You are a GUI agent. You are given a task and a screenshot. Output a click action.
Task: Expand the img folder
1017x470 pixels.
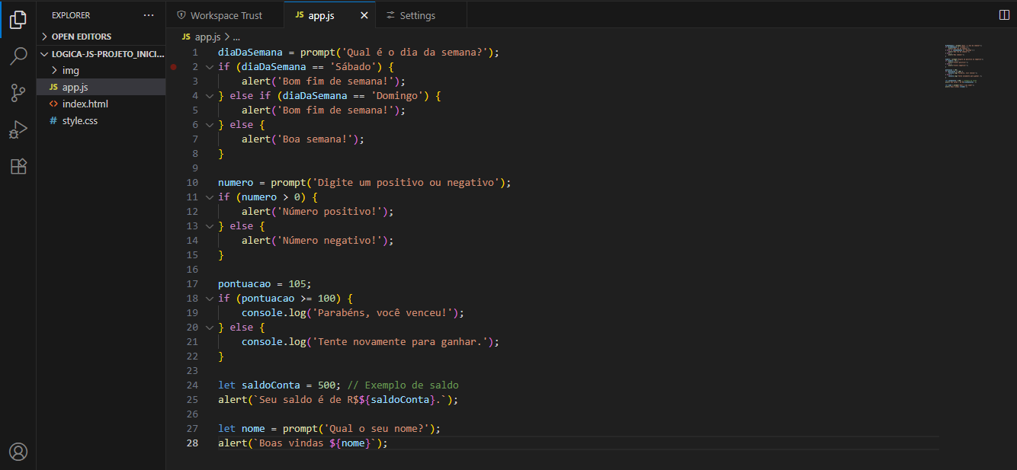[x=101, y=71]
